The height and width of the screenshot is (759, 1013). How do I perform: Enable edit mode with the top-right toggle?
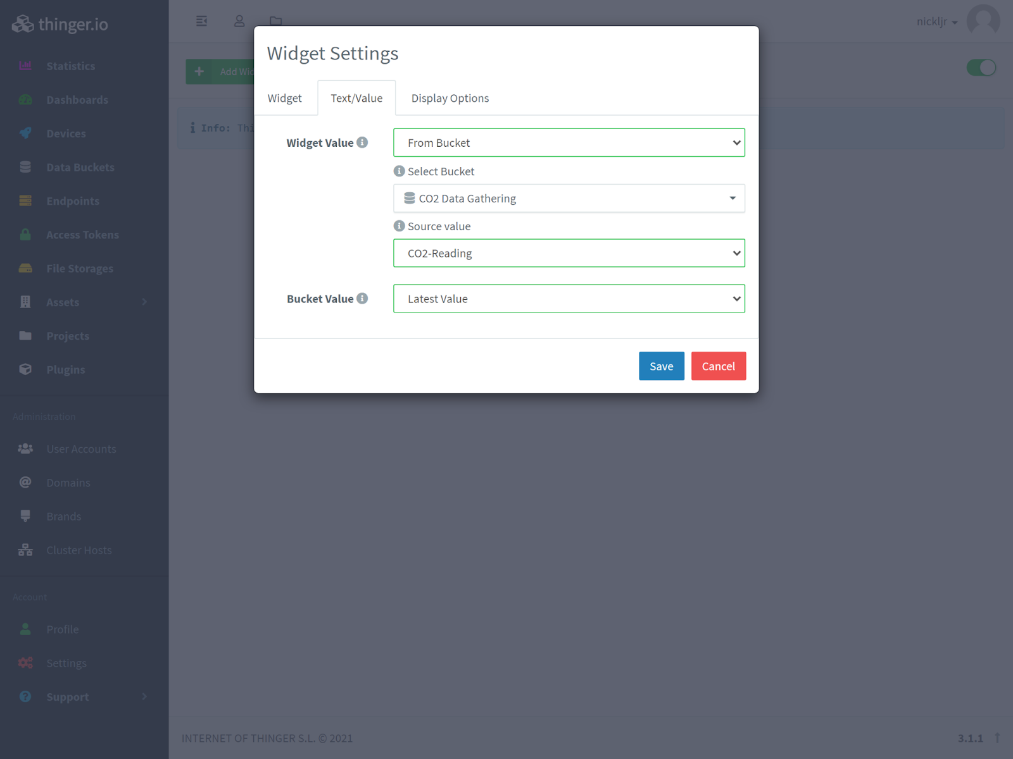coord(981,68)
